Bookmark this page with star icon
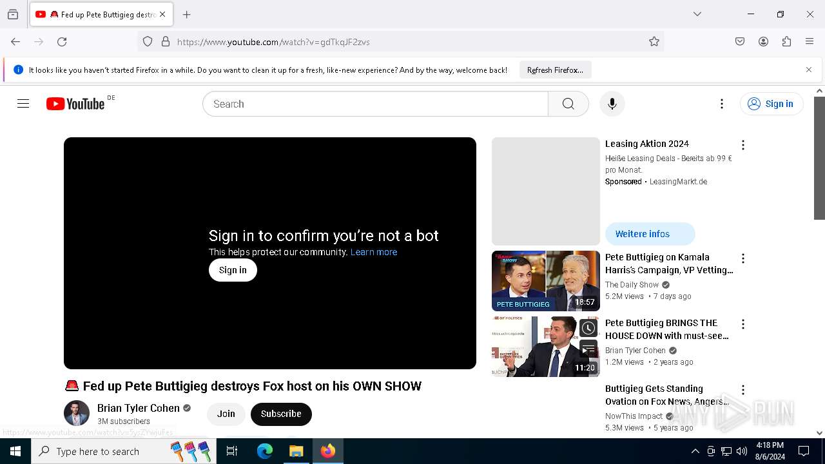This screenshot has height=464, width=825. pos(654,41)
